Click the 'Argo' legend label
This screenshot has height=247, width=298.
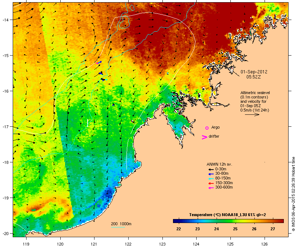coord(216,127)
